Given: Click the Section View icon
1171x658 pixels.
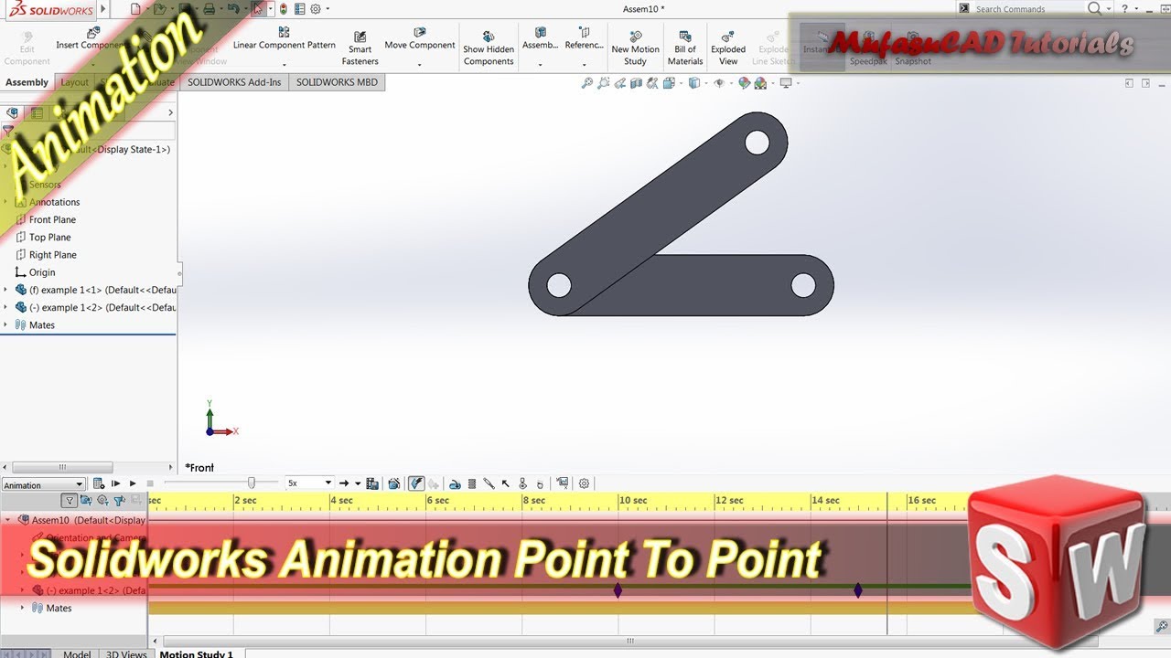Looking at the screenshot, I should [636, 82].
